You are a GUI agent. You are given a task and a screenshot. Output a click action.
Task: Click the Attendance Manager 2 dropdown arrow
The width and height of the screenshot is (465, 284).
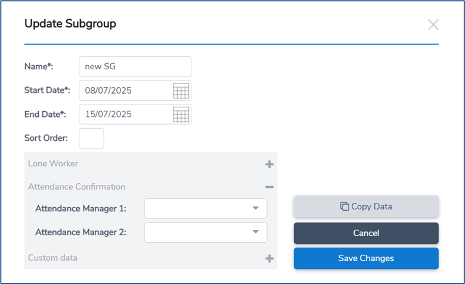pos(256,232)
